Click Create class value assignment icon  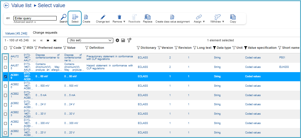pos(172,17)
